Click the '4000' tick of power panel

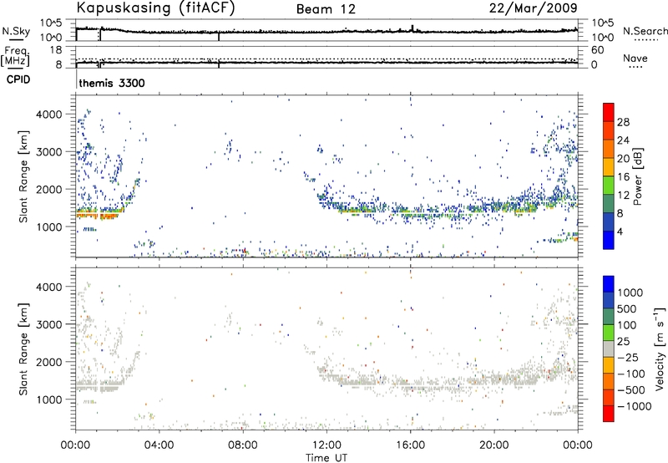pos(48,114)
